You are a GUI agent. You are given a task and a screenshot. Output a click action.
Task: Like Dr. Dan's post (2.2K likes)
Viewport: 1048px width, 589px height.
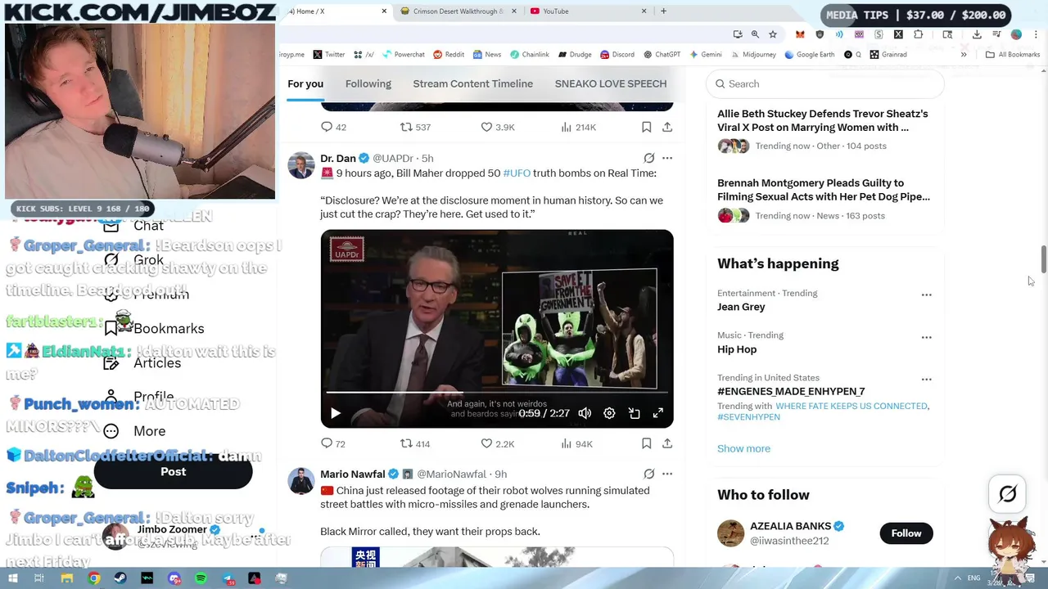(497, 443)
